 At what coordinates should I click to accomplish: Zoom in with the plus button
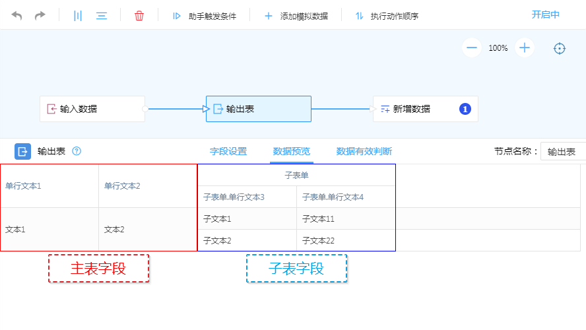(x=525, y=48)
